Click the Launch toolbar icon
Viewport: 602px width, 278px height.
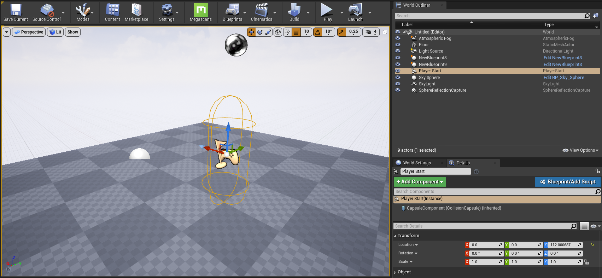point(355,12)
